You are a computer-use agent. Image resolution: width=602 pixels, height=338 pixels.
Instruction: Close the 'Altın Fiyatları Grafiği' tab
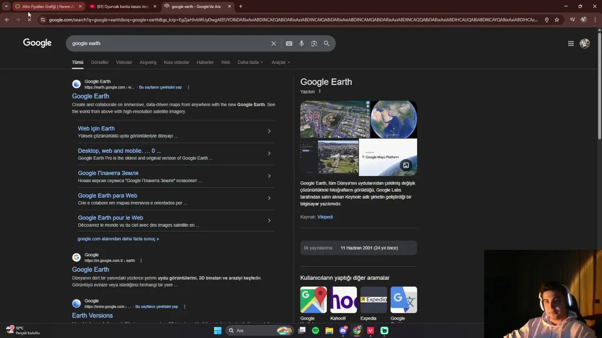click(80, 7)
